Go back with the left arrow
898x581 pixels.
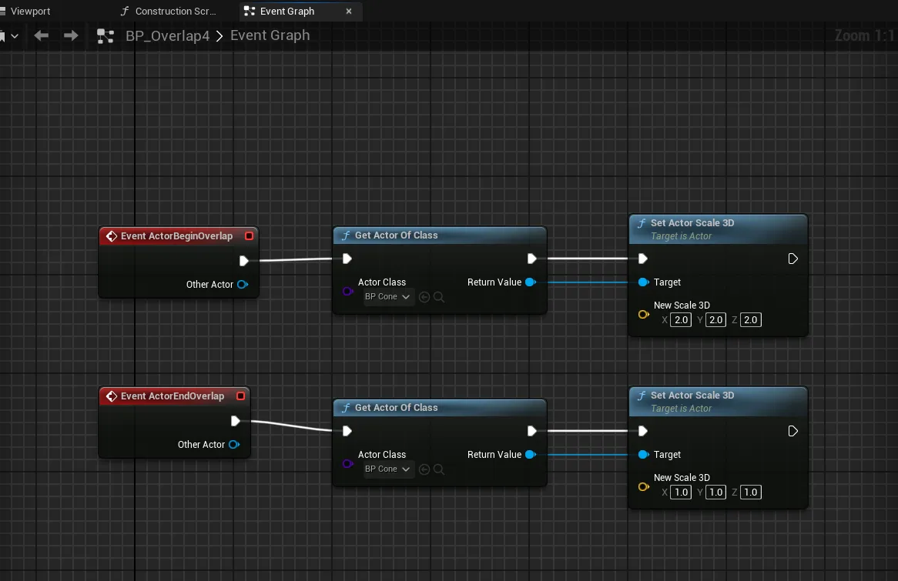(42, 35)
